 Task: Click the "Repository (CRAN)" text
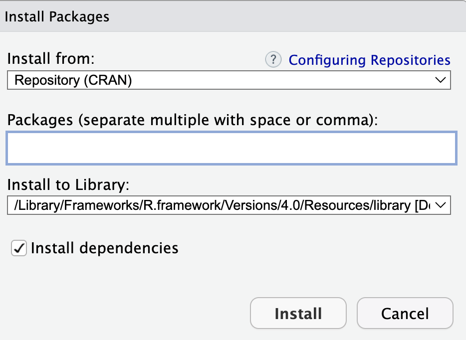(73, 80)
